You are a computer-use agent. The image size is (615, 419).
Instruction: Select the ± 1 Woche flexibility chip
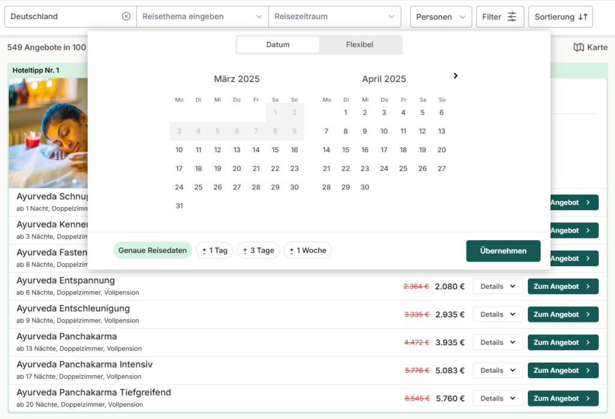(307, 251)
